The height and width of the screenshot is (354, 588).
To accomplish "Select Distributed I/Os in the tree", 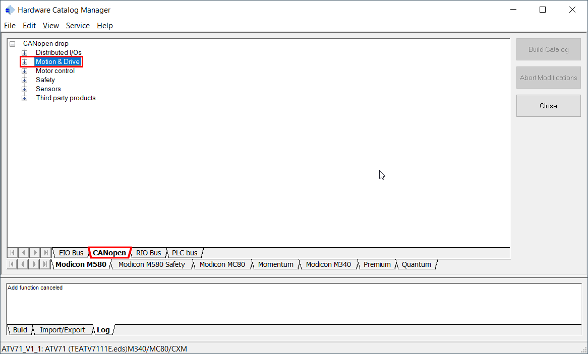I will click(x=58, y=53).
